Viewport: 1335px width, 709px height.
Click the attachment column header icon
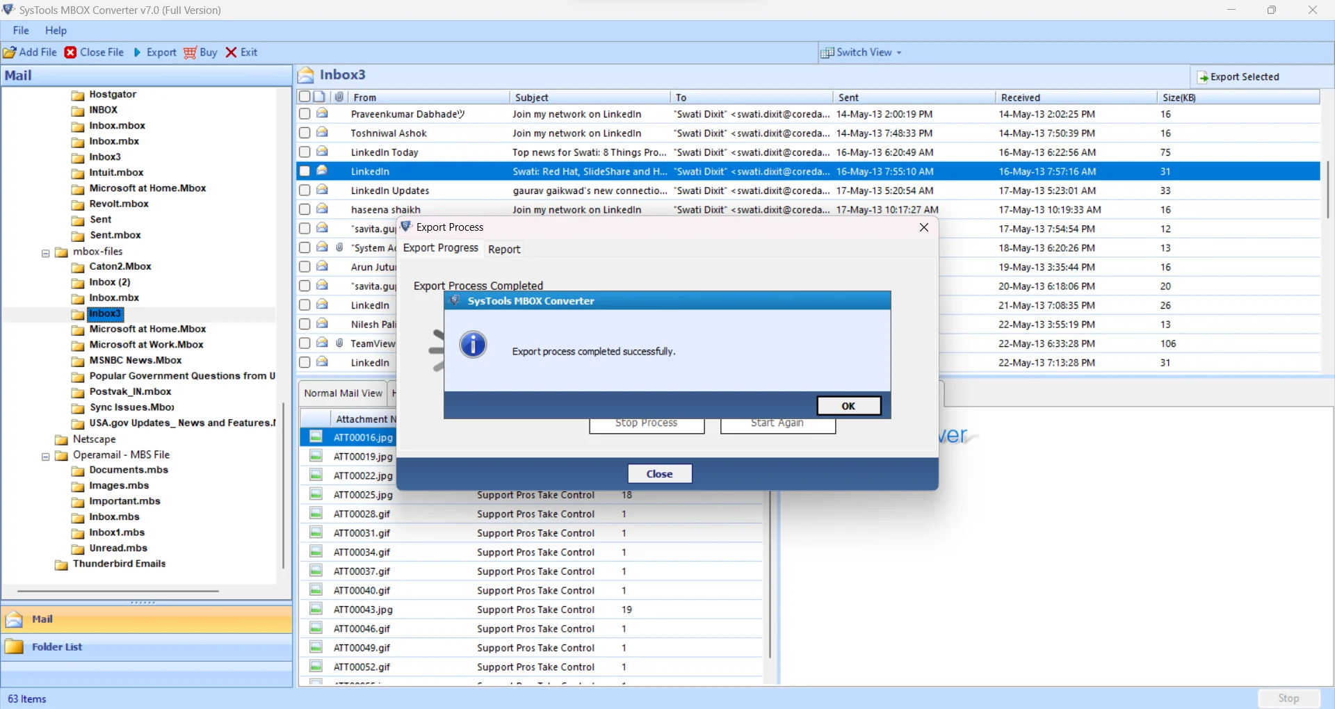(x=339, y=97)
